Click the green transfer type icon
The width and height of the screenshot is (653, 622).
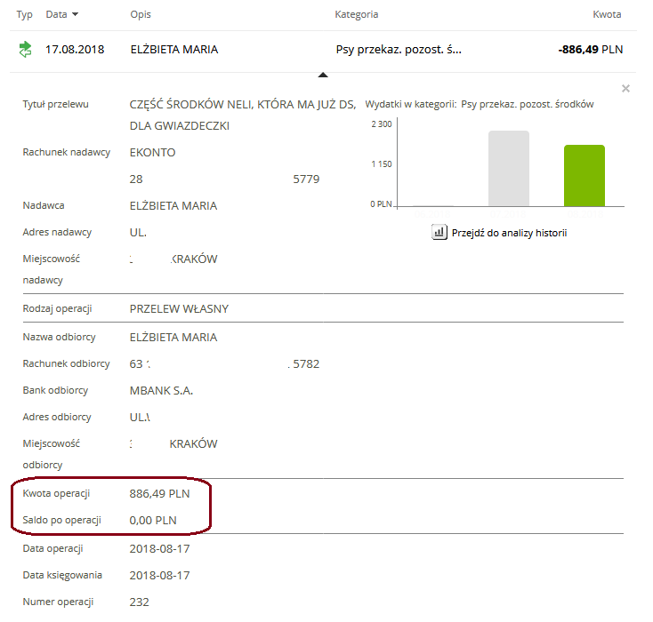click(x=26, y=49)
